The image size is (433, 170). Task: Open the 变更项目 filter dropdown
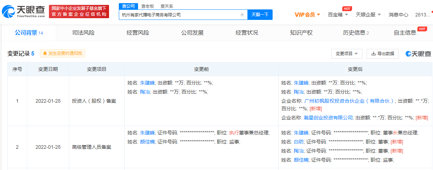point(346,54)
